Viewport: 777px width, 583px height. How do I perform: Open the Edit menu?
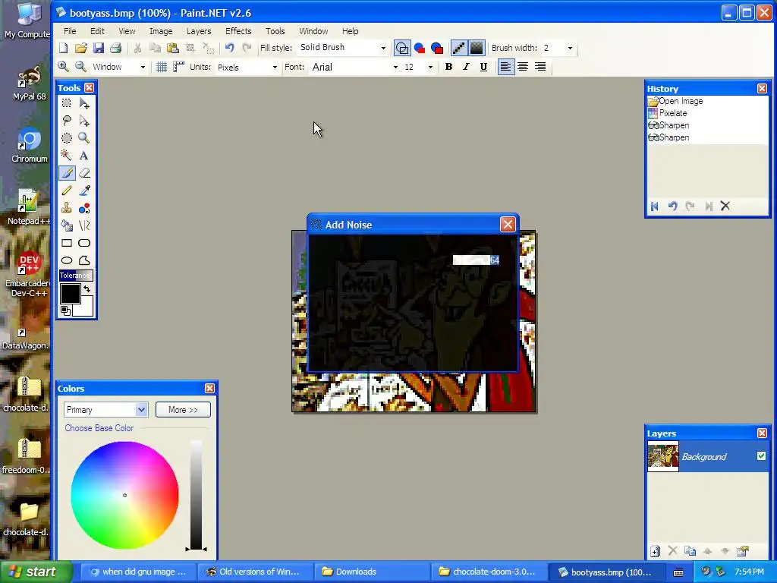coord(97,30)
